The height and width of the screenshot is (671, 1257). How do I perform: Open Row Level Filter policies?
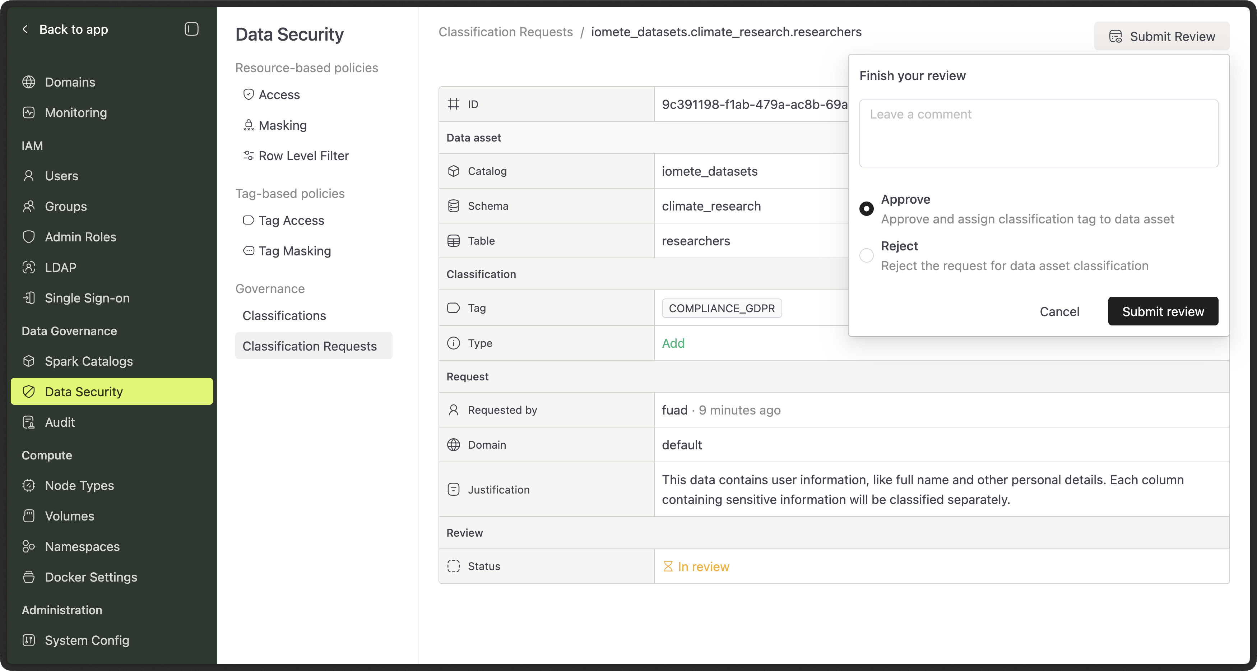(x=303, y=156)
